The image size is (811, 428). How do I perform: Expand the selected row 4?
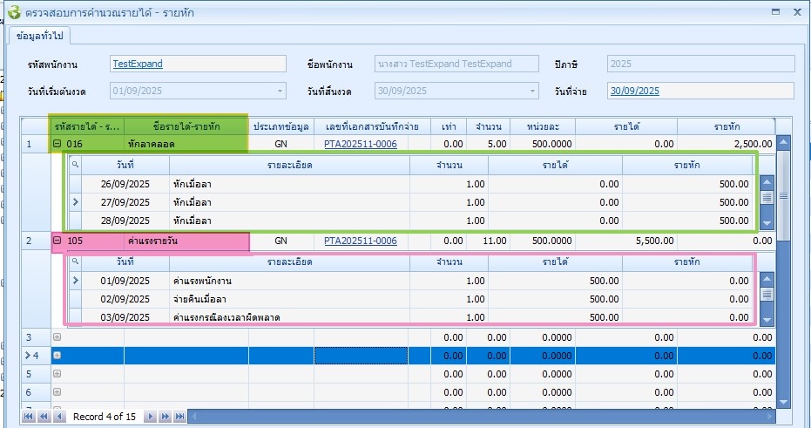57,356
